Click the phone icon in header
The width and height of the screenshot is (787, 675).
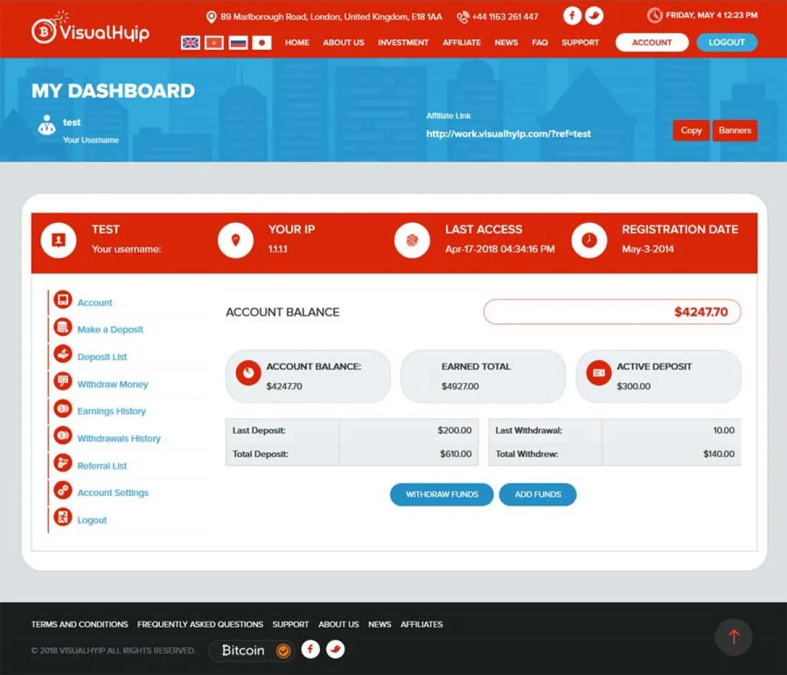[x=463, y=16]
